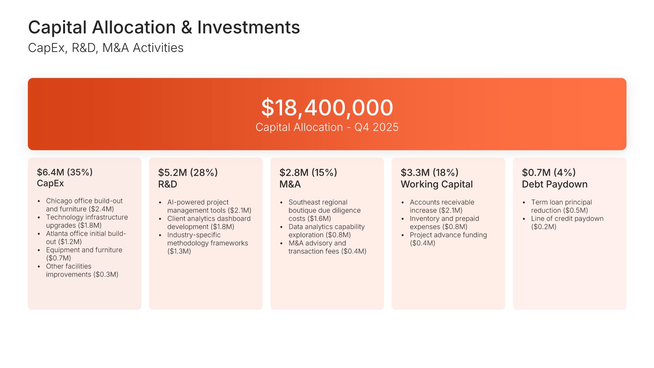Click the Chicago office build-out bullet
Image resolution: width=654 pixels, height=368 pixels.
84,205
